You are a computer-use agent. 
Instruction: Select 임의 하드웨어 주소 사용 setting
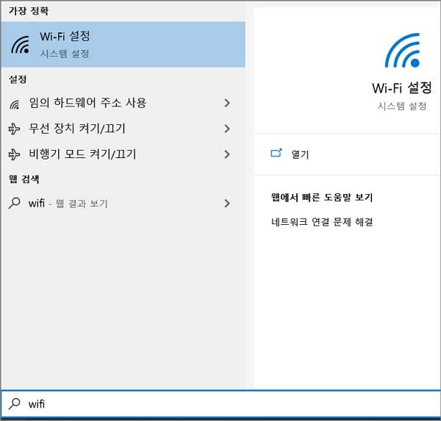tap(123, 103)
